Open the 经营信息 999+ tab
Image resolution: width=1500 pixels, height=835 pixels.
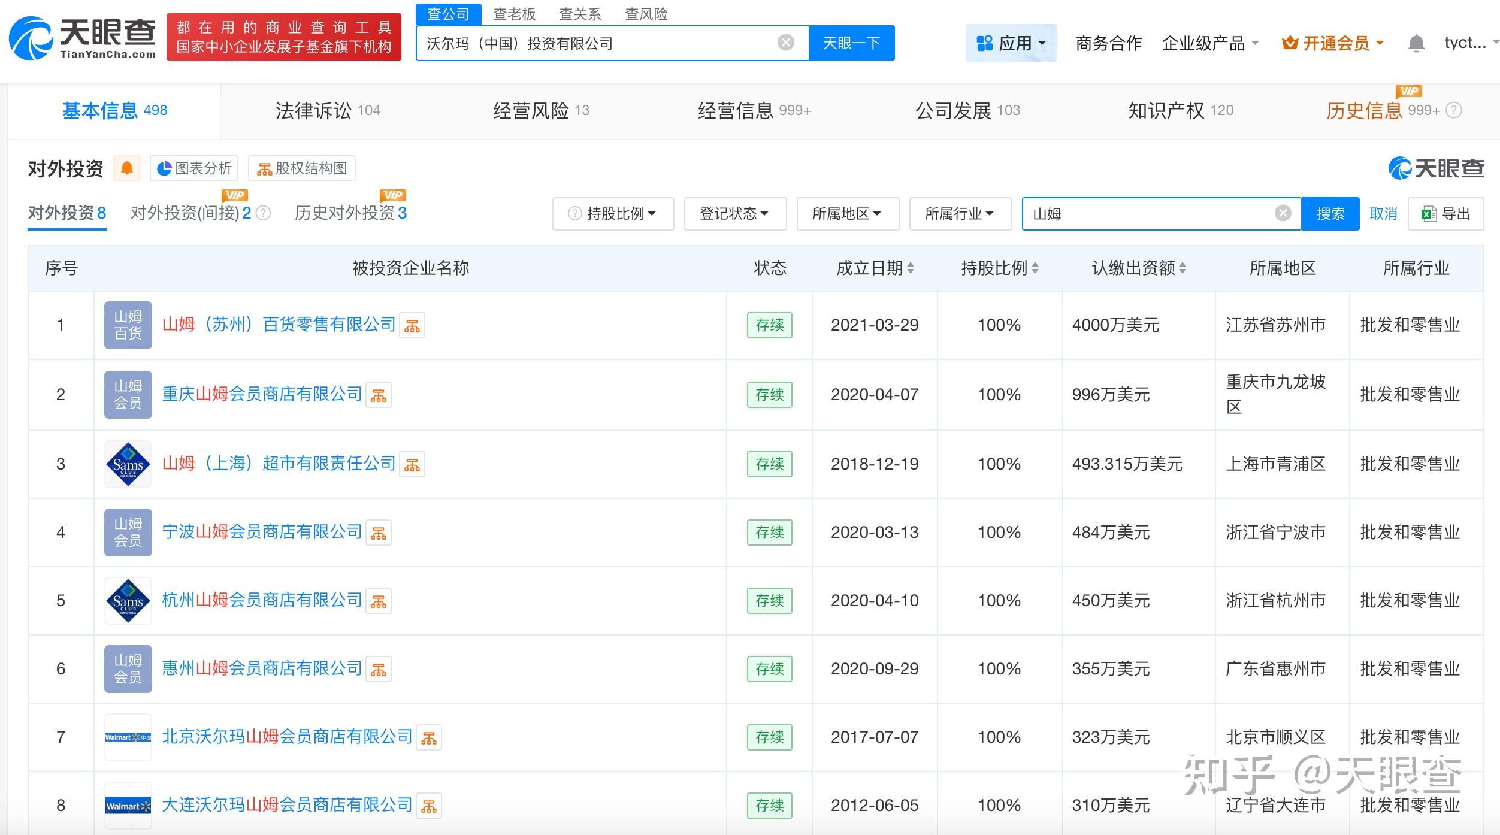coord(754,111)
